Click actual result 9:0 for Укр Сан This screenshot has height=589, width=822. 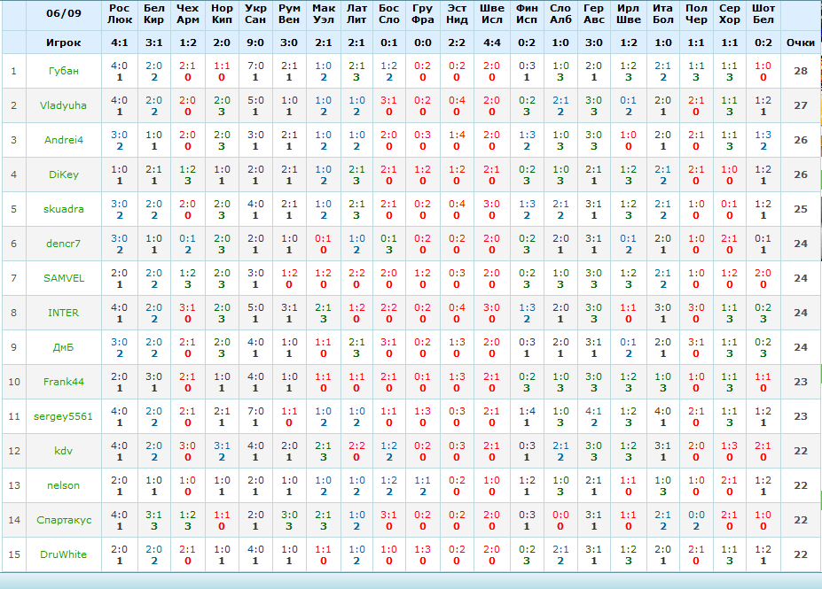(255, 43)
